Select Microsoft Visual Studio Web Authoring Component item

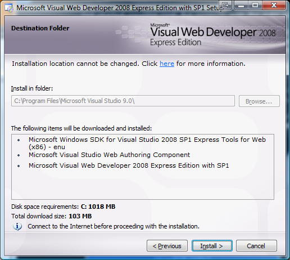click(x=109, y=155)
